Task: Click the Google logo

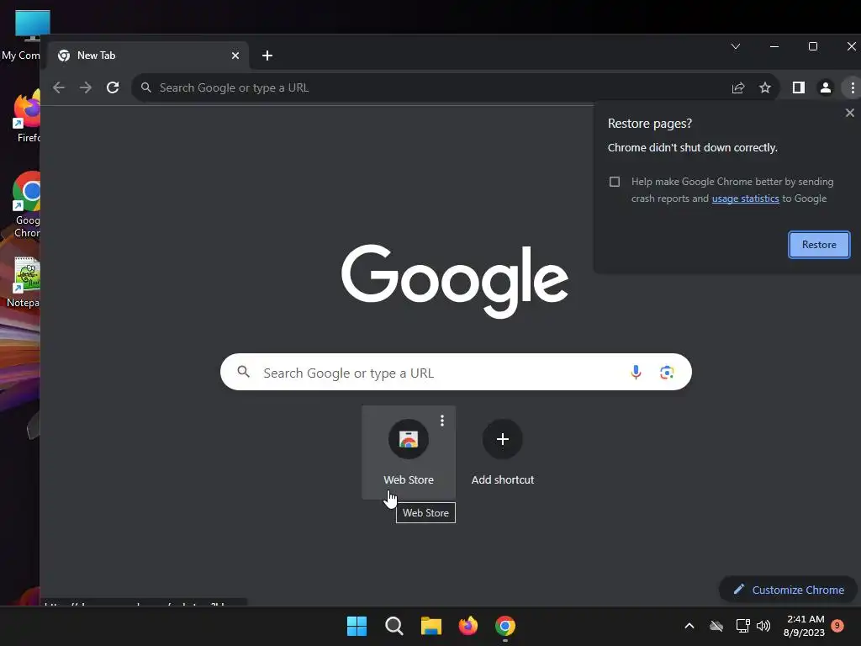Action: point(455,280)
